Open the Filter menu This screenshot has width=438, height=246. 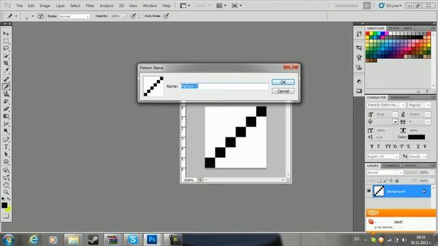click(x=90, y=5)
